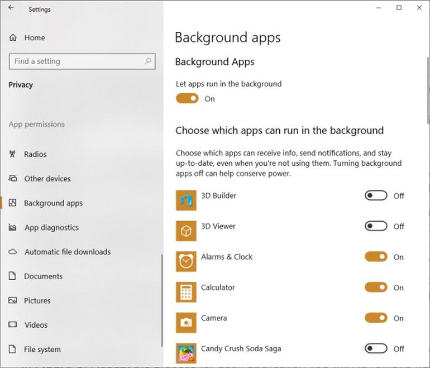Click the search magnifier icon

(x=148, y=61)
